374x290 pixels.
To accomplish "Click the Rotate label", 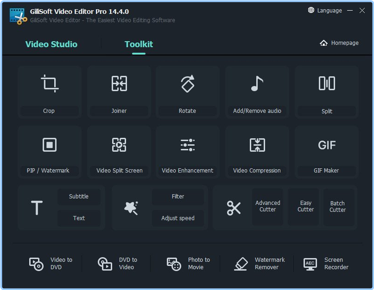I will tap(188, 111).
